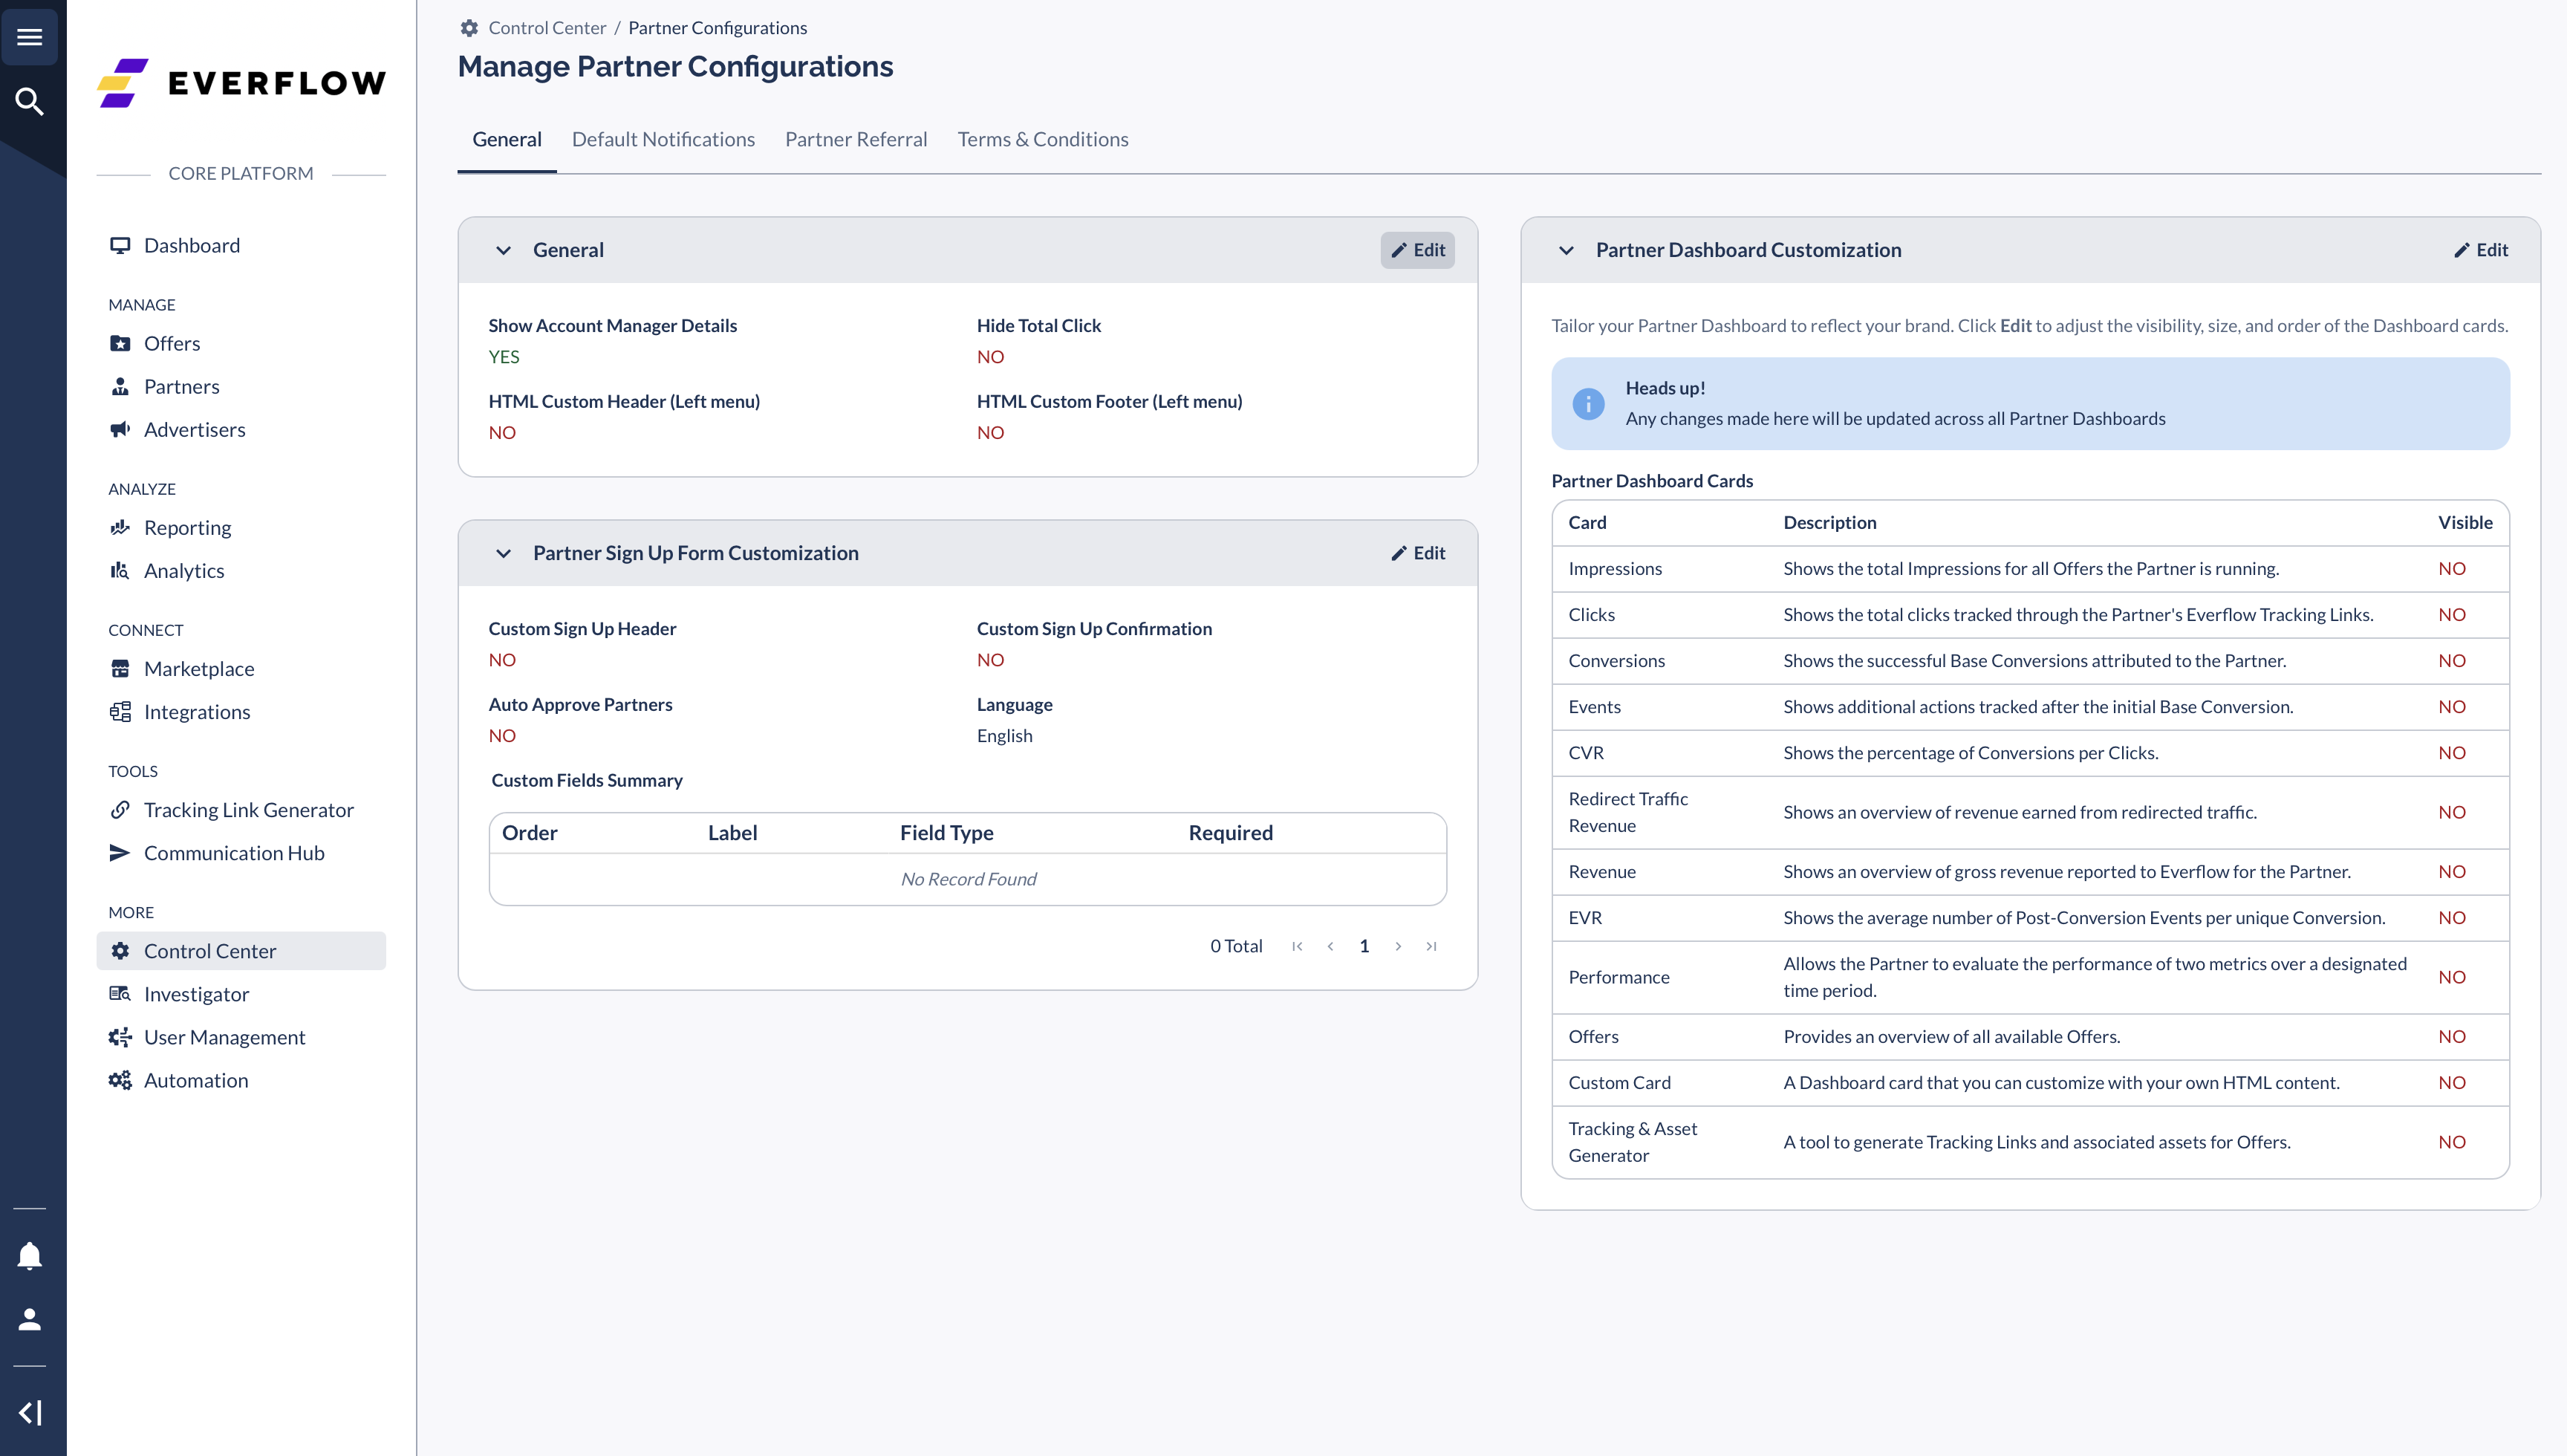Click the Redirect Traffic Revenue card name
The width and height of the screenshot is (2567, 1456).
click(x=1628, y=812)
